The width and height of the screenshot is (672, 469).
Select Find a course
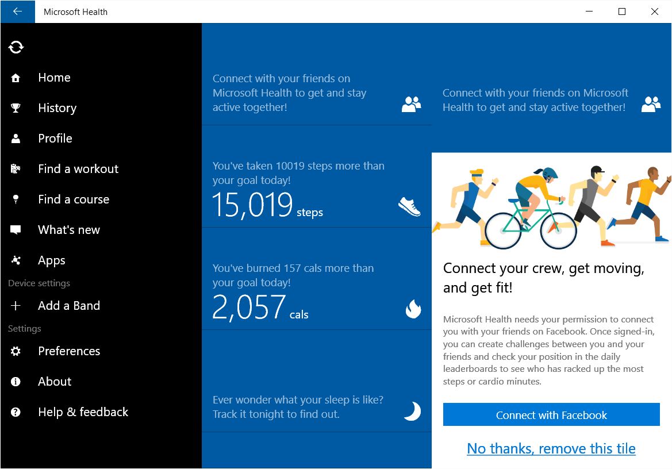tap(74, 199)
